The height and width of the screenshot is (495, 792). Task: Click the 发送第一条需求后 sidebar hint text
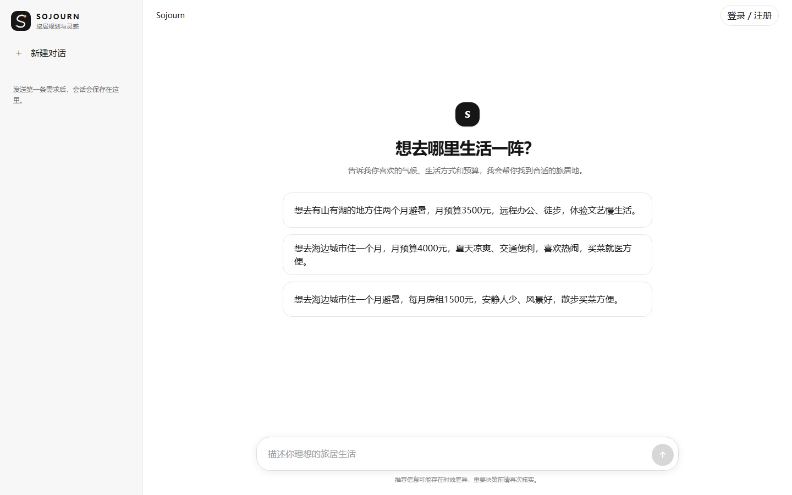66,95
